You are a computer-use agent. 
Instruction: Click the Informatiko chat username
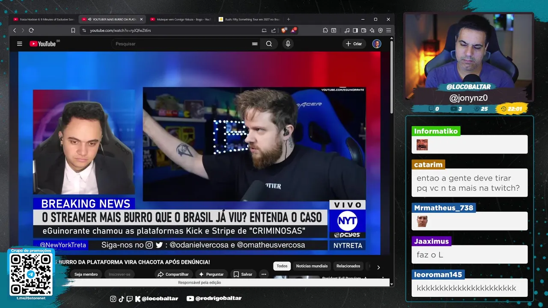coord(436,131)
